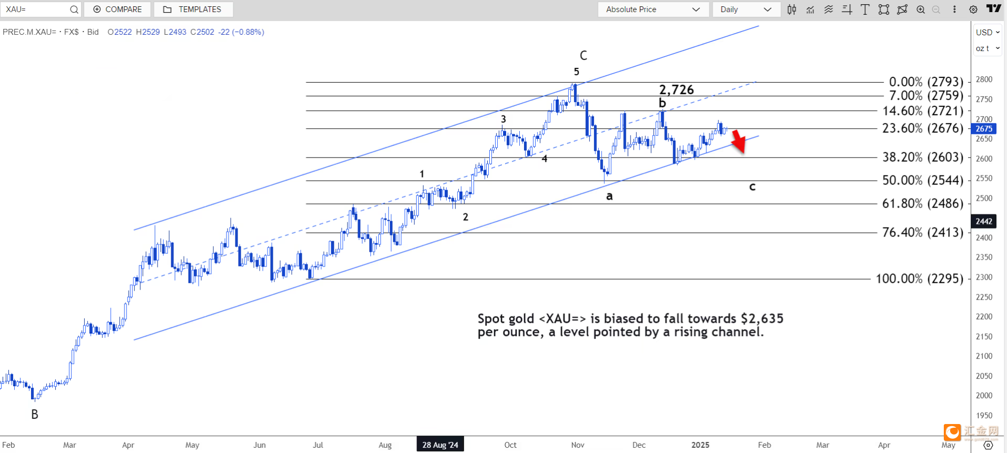Open the oz t unit dropdown
Image resolution: width=1007 pixels, height=453 pixels.
[988, 48]
